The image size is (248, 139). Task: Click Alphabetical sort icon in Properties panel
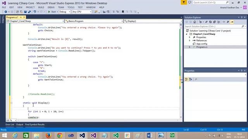pos(191,79)
